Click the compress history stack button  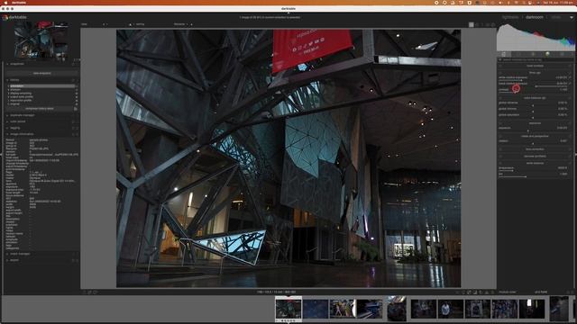[40, 109]
